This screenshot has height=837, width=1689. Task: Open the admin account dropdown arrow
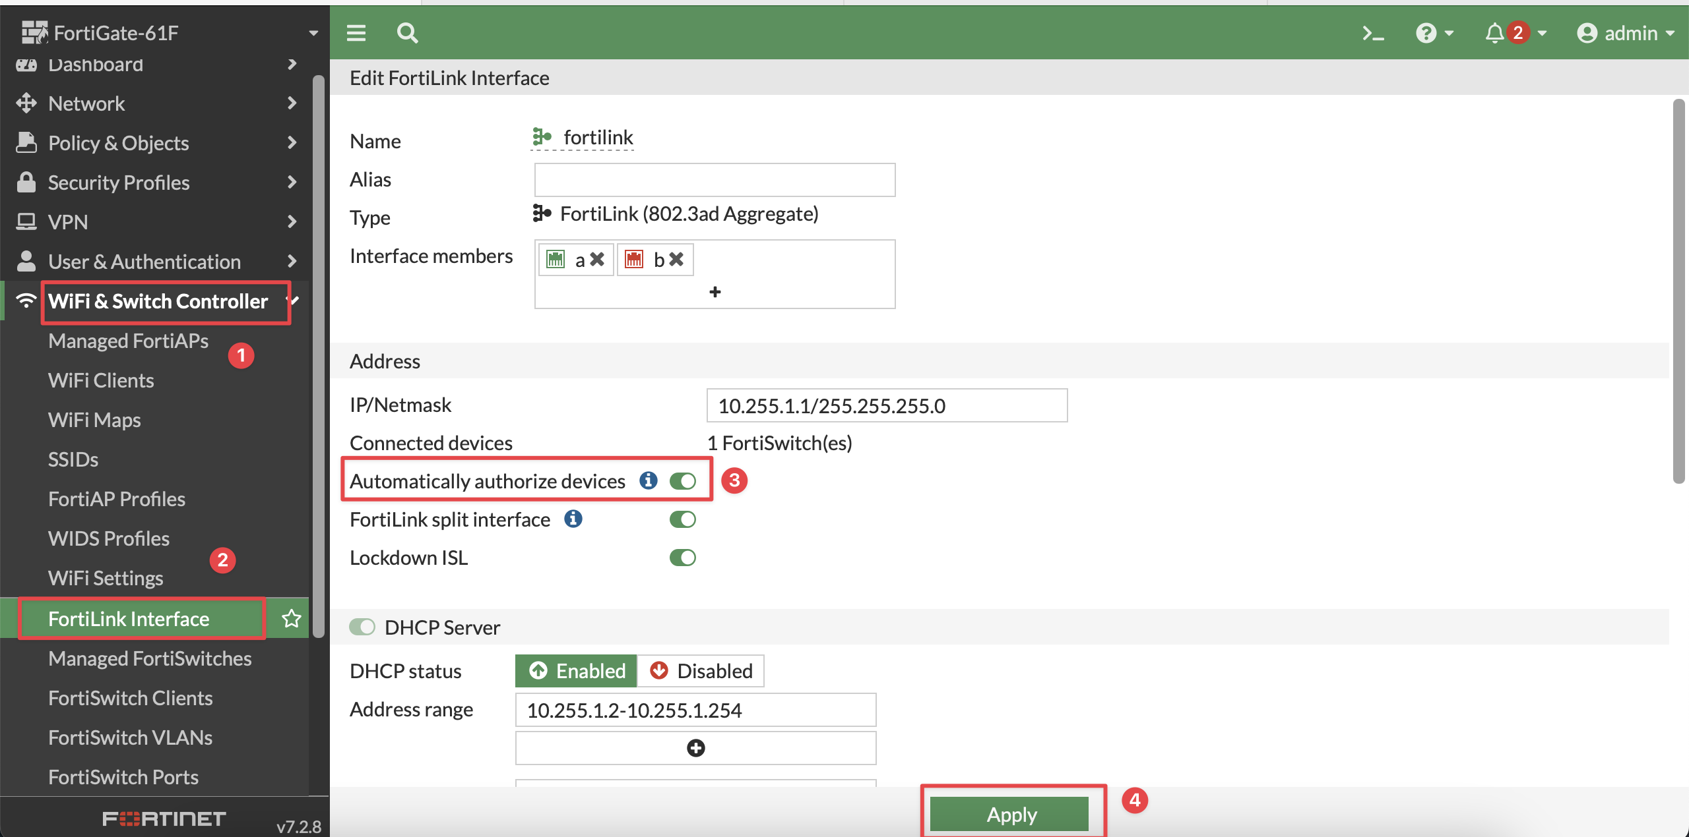[x=1671, y=33]
